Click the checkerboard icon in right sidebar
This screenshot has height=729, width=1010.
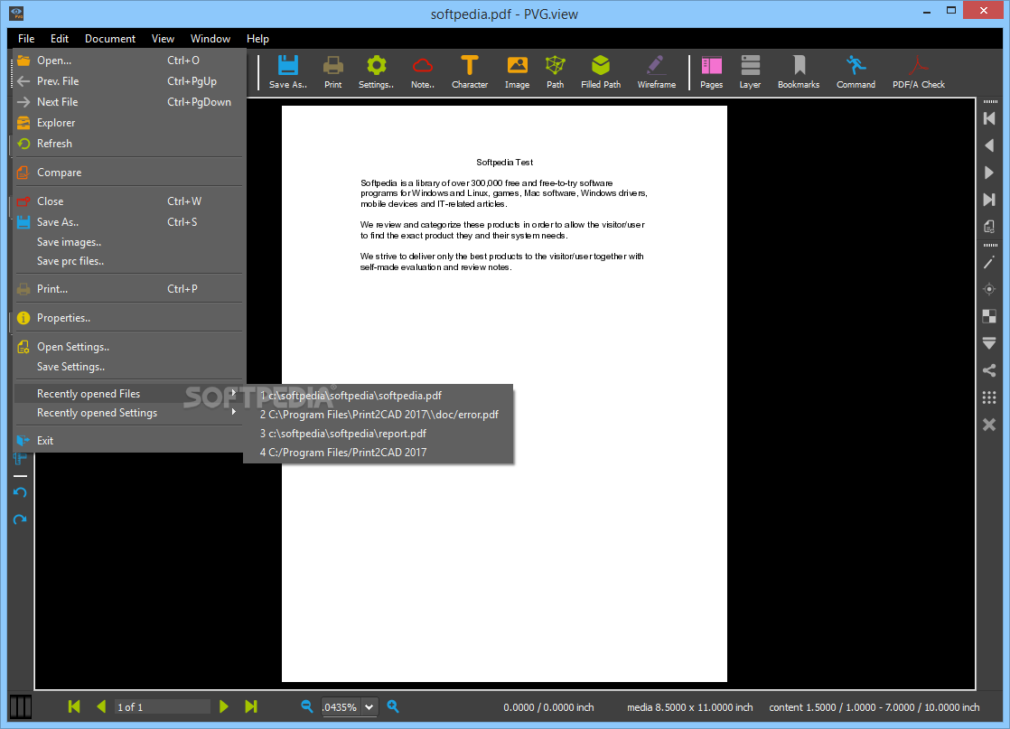(x=989, y=316)
